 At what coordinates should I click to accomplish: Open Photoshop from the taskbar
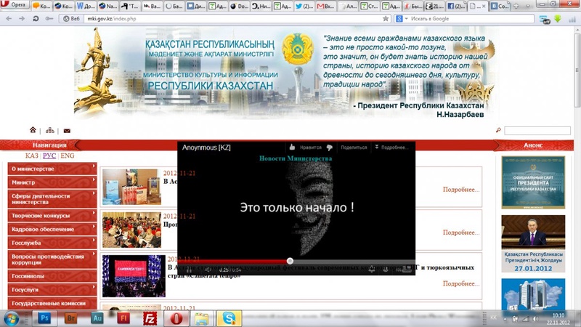tap(45, 318)
